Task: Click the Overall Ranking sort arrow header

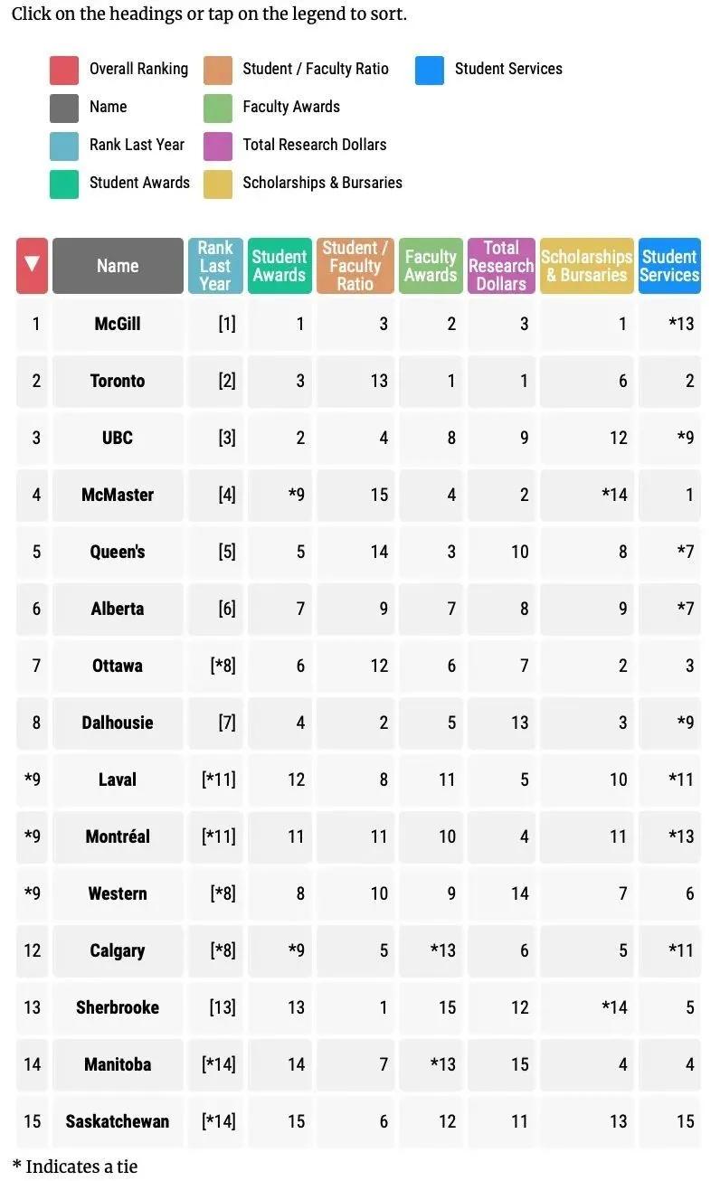Action: (32, 266)
